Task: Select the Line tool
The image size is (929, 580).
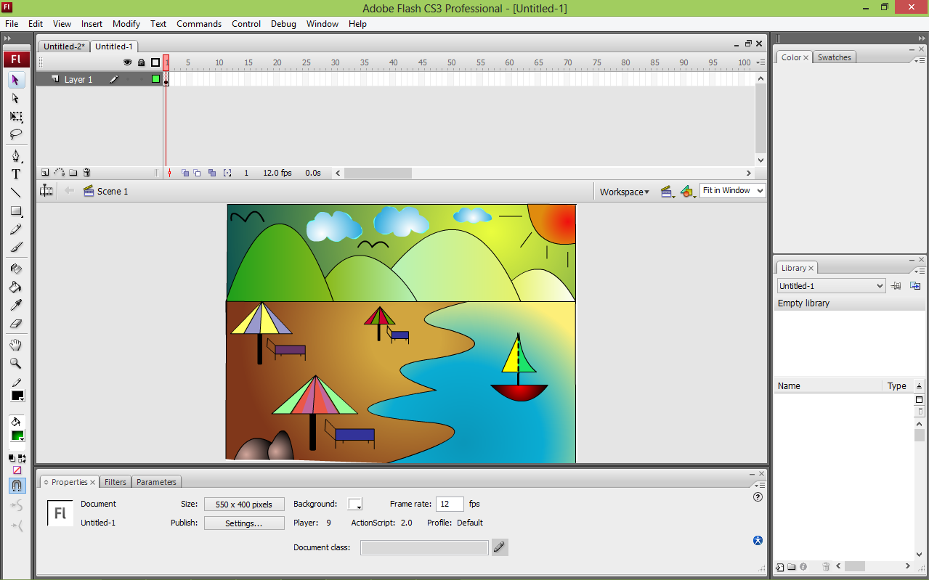Action: (16, 193)
